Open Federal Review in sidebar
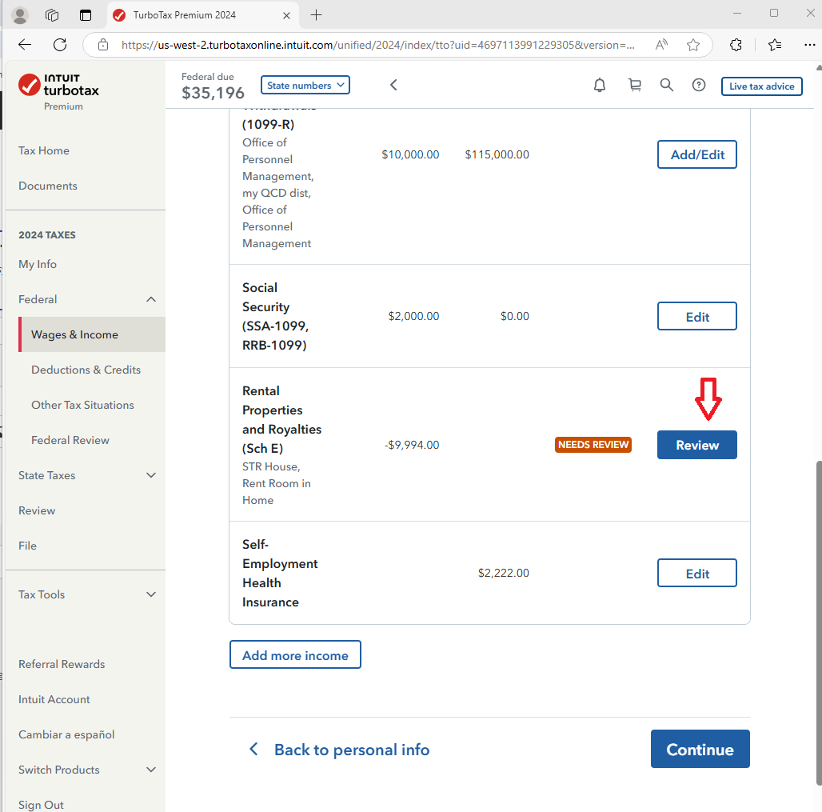 pyautogui.click(x=70, y=440)
